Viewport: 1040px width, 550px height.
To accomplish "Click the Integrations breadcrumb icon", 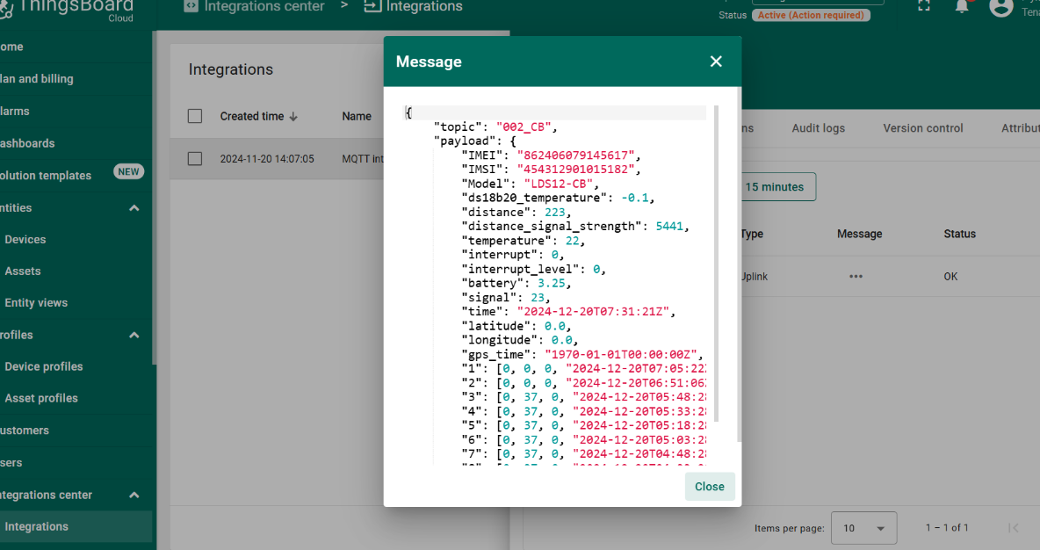I will pyautogui.click(x=372, y=6).
